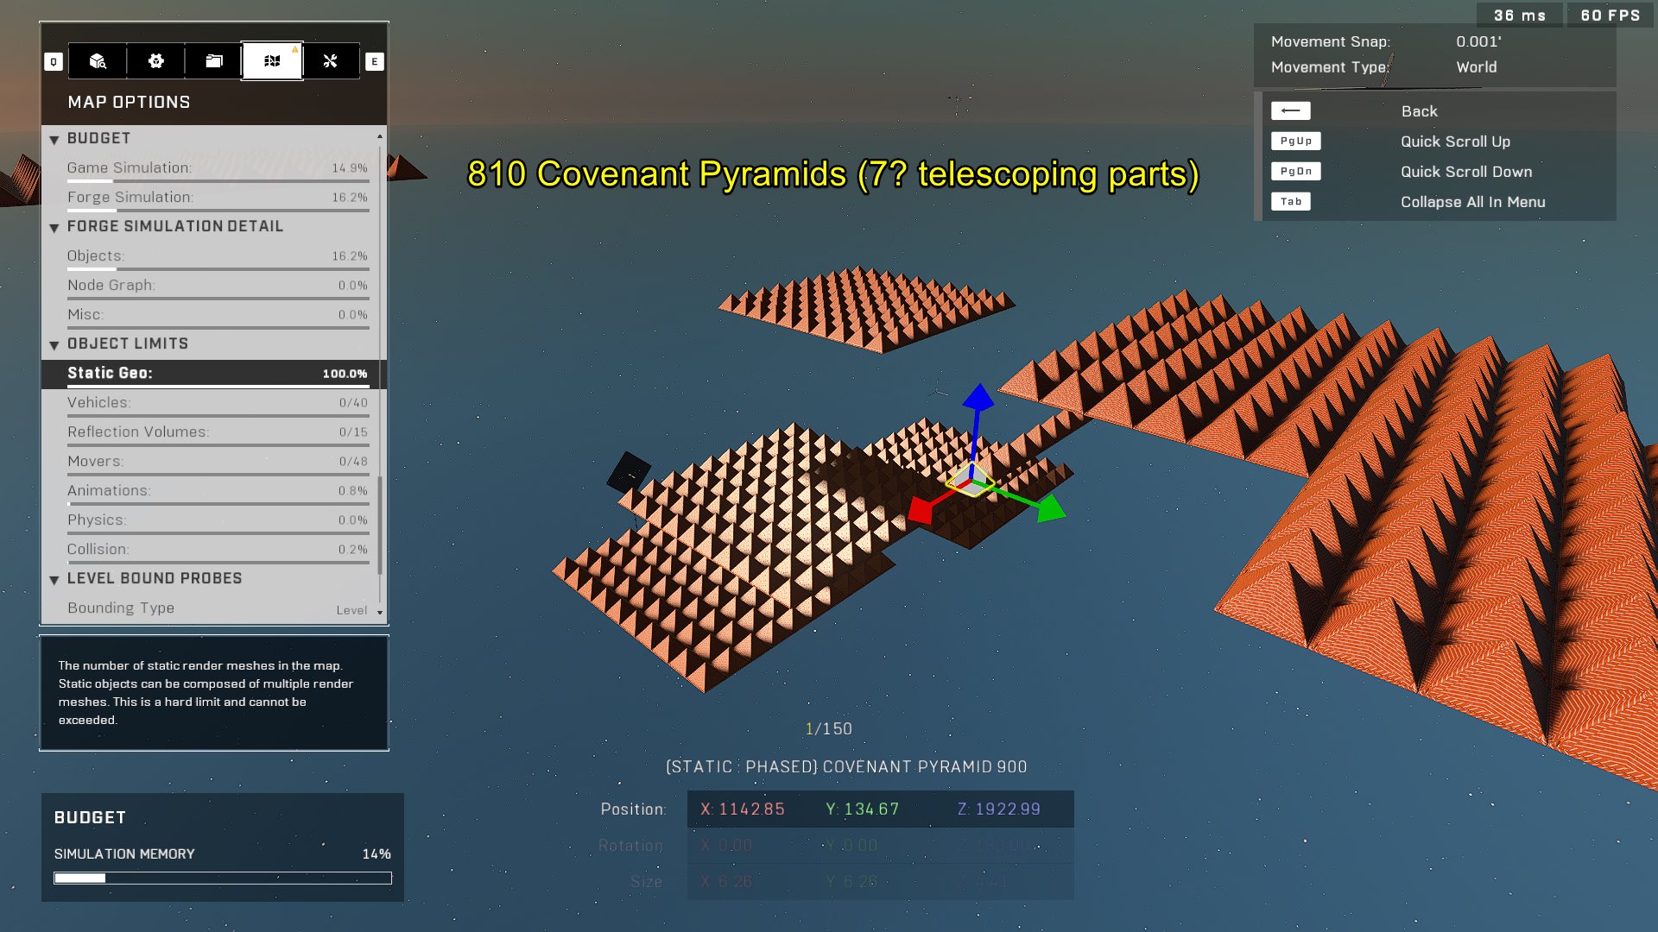The height and width of the screenshot is (932, 1658).
Task: Click the Game Simulation progress bar
Action: [218, 181]
